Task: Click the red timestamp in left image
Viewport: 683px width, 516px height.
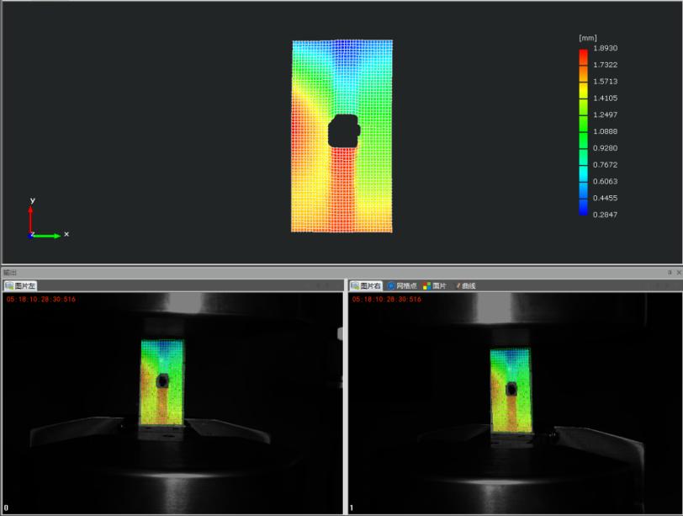Action: (40, 299)
